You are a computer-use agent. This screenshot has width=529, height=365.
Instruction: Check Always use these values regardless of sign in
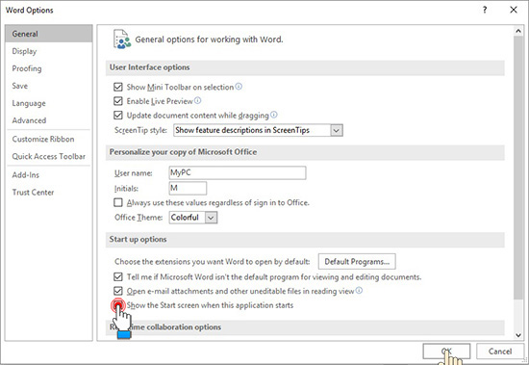[x=118, y=202]
